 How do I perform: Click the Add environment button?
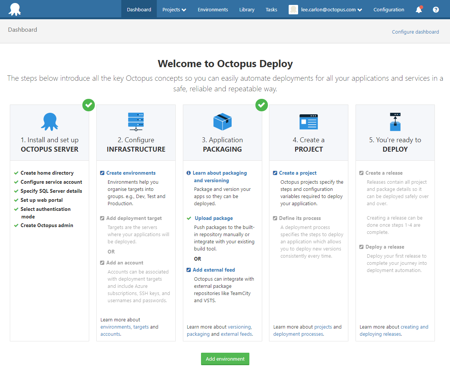click(225, 359)
